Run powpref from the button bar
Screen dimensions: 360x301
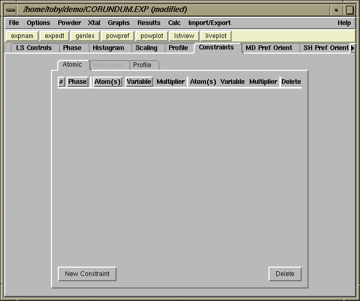point(118,36)
